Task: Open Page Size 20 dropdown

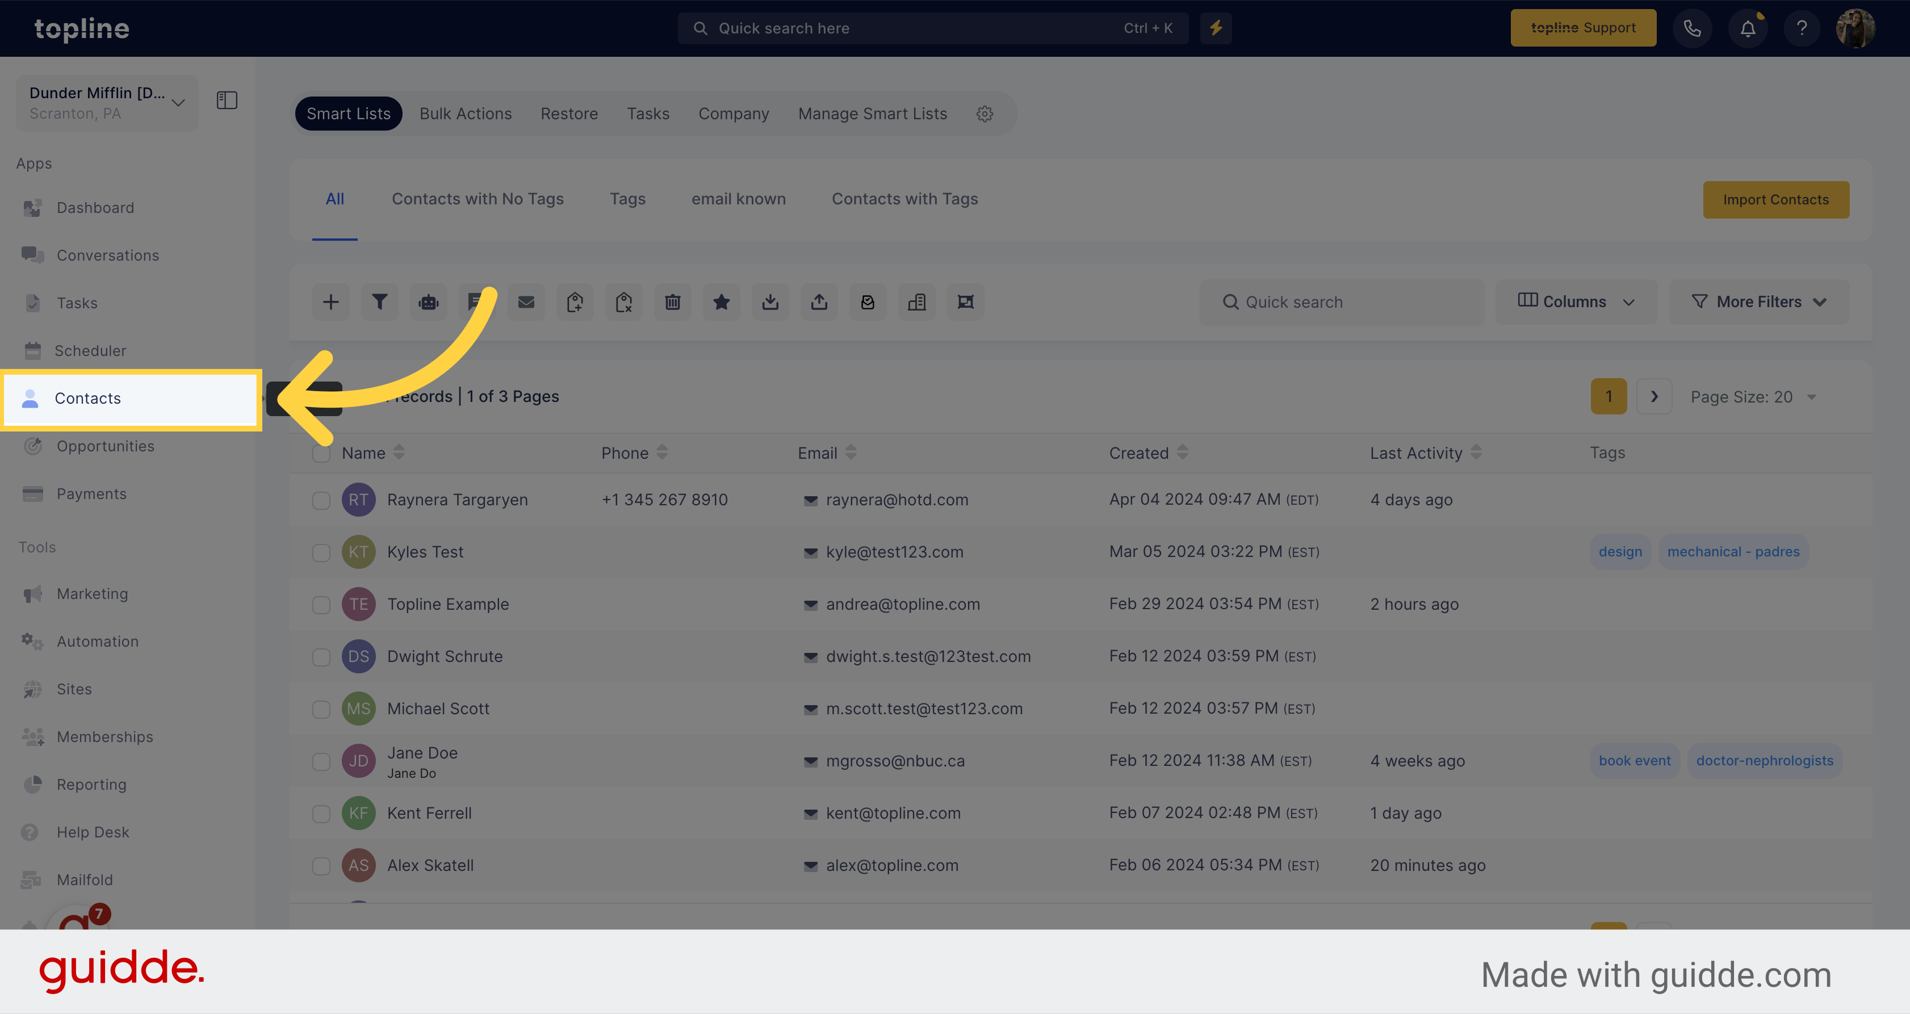Action: click(1753, 397)
